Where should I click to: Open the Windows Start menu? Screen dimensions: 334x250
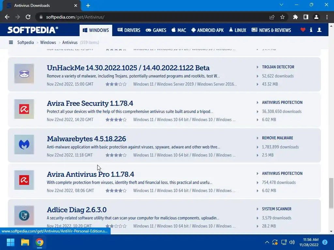(x=10, y=242)
